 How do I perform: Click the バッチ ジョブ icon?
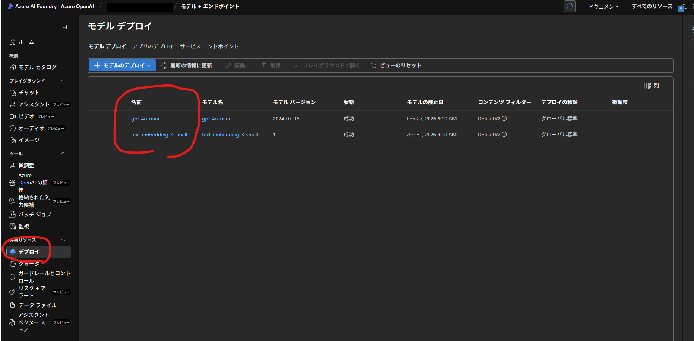13,215
